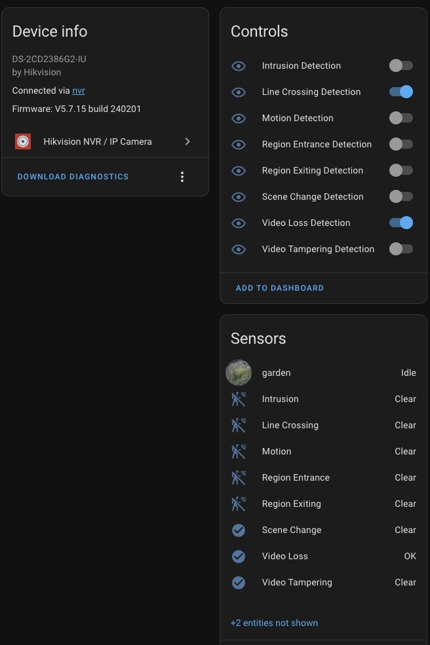Toggle the Motion Detection switch on
The width and height of the screenshot is (430, 645).
401,118
